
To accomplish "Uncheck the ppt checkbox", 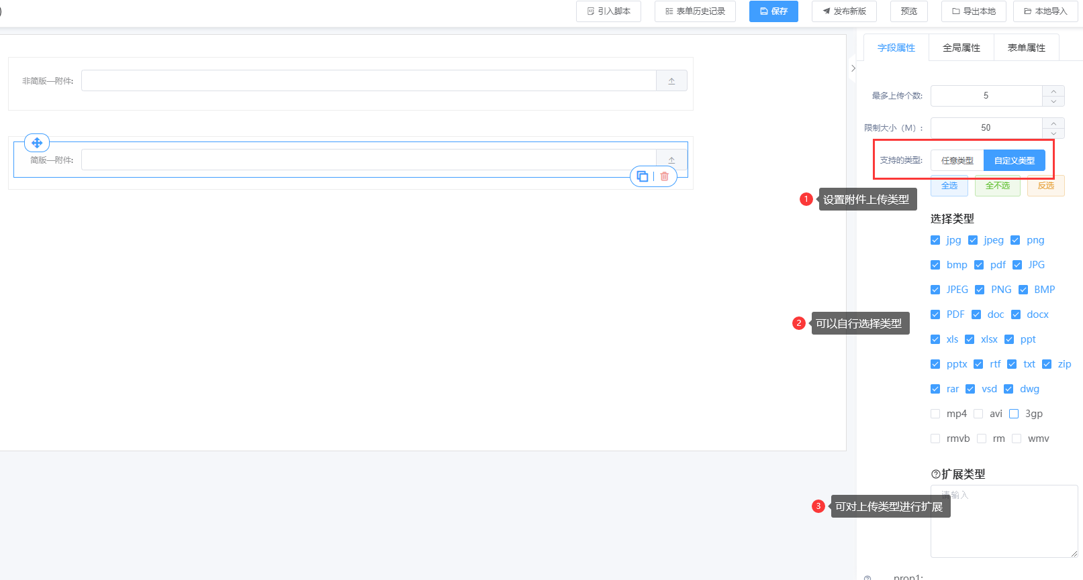I will pos(1009,339).
